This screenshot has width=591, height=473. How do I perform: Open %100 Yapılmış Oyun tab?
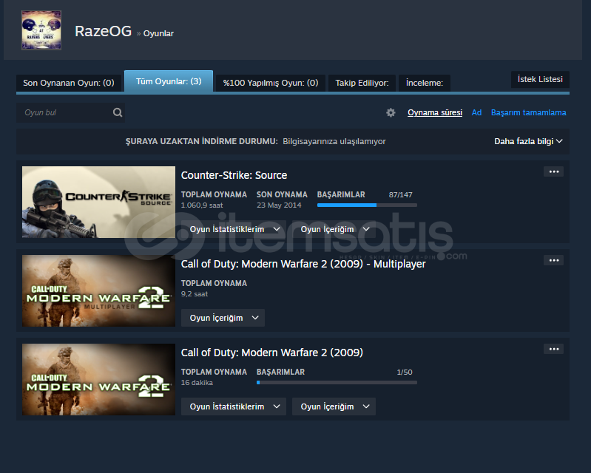click(271, 83)
